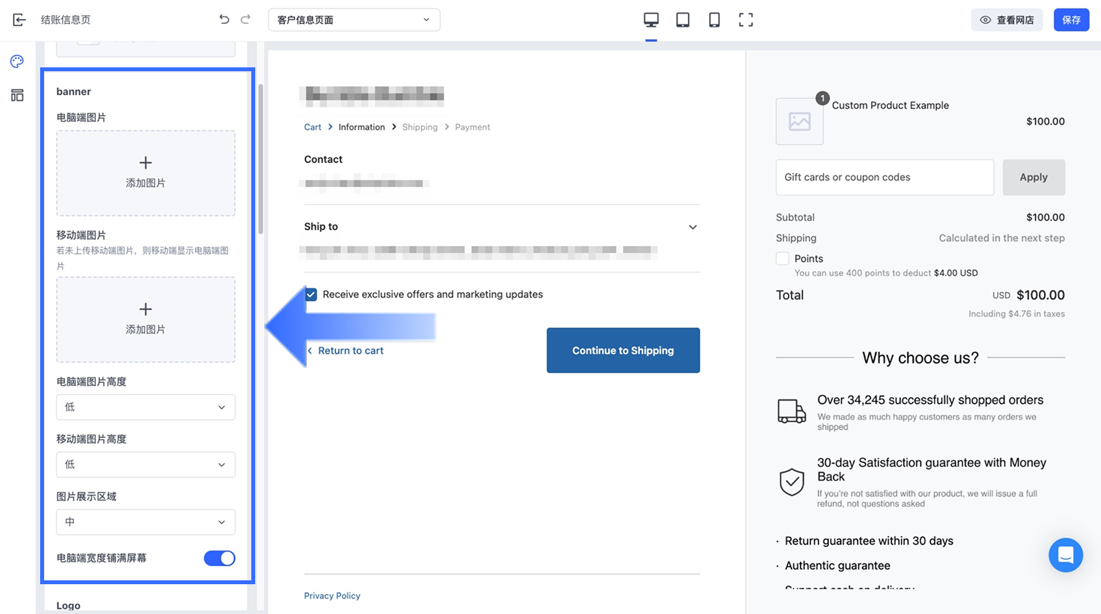This screenshot has height=614, width=1101.
Task: Click the Apply coupon button
Action: [1034, 177]
